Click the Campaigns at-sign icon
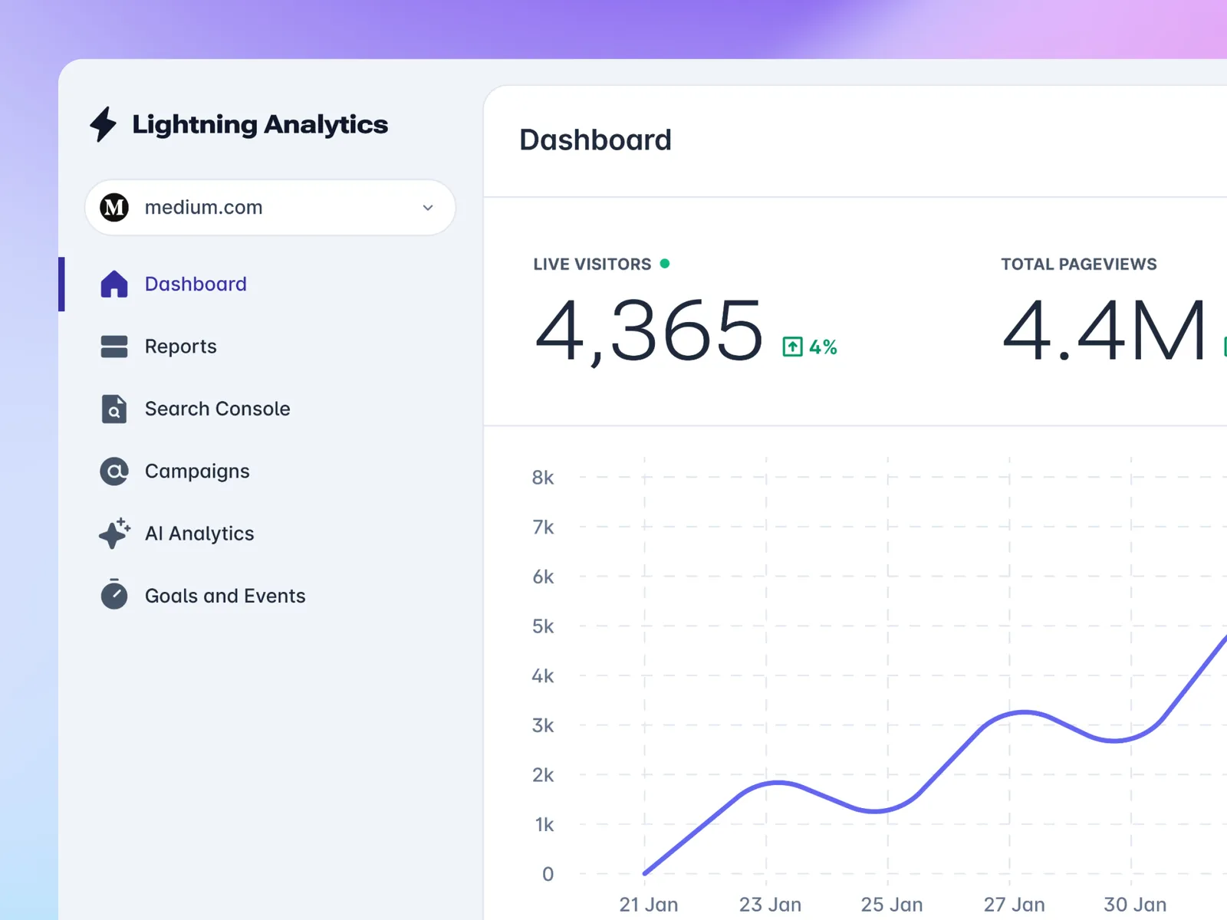Screen dimensions: 1227x920 click(114, 472)
